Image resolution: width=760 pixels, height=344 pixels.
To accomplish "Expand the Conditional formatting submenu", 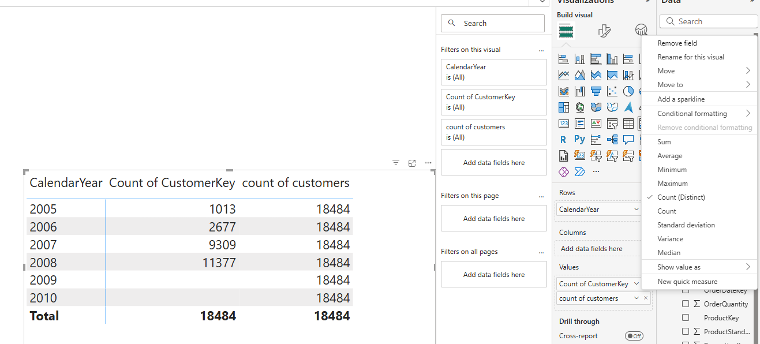I will pos(699,114).
